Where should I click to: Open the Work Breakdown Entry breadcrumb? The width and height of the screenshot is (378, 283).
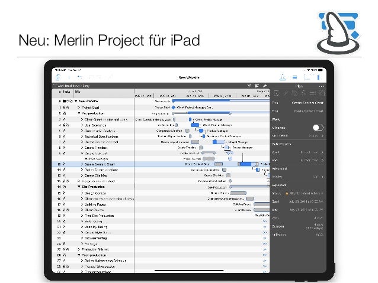(74, 86)
